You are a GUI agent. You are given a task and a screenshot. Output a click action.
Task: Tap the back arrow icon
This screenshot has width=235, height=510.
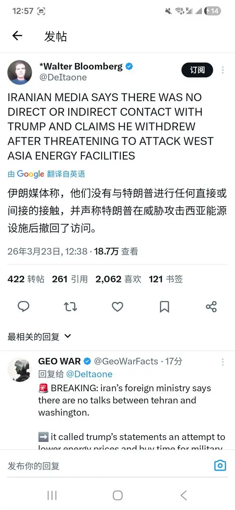17,36
